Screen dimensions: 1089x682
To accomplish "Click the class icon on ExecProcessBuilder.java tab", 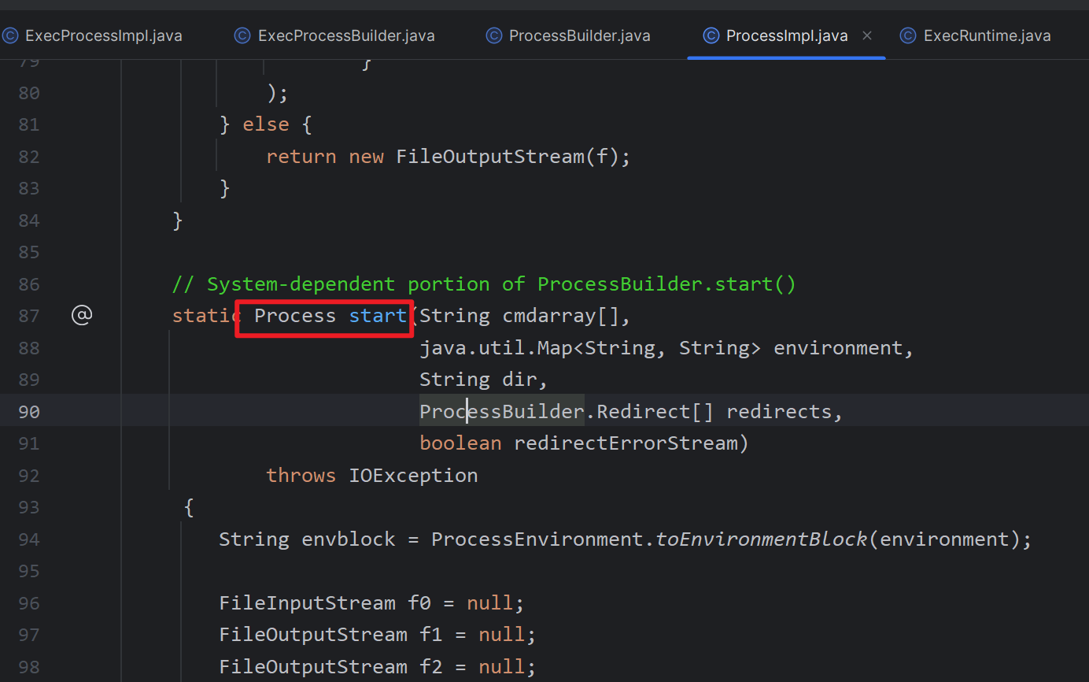I will [242, 35].
